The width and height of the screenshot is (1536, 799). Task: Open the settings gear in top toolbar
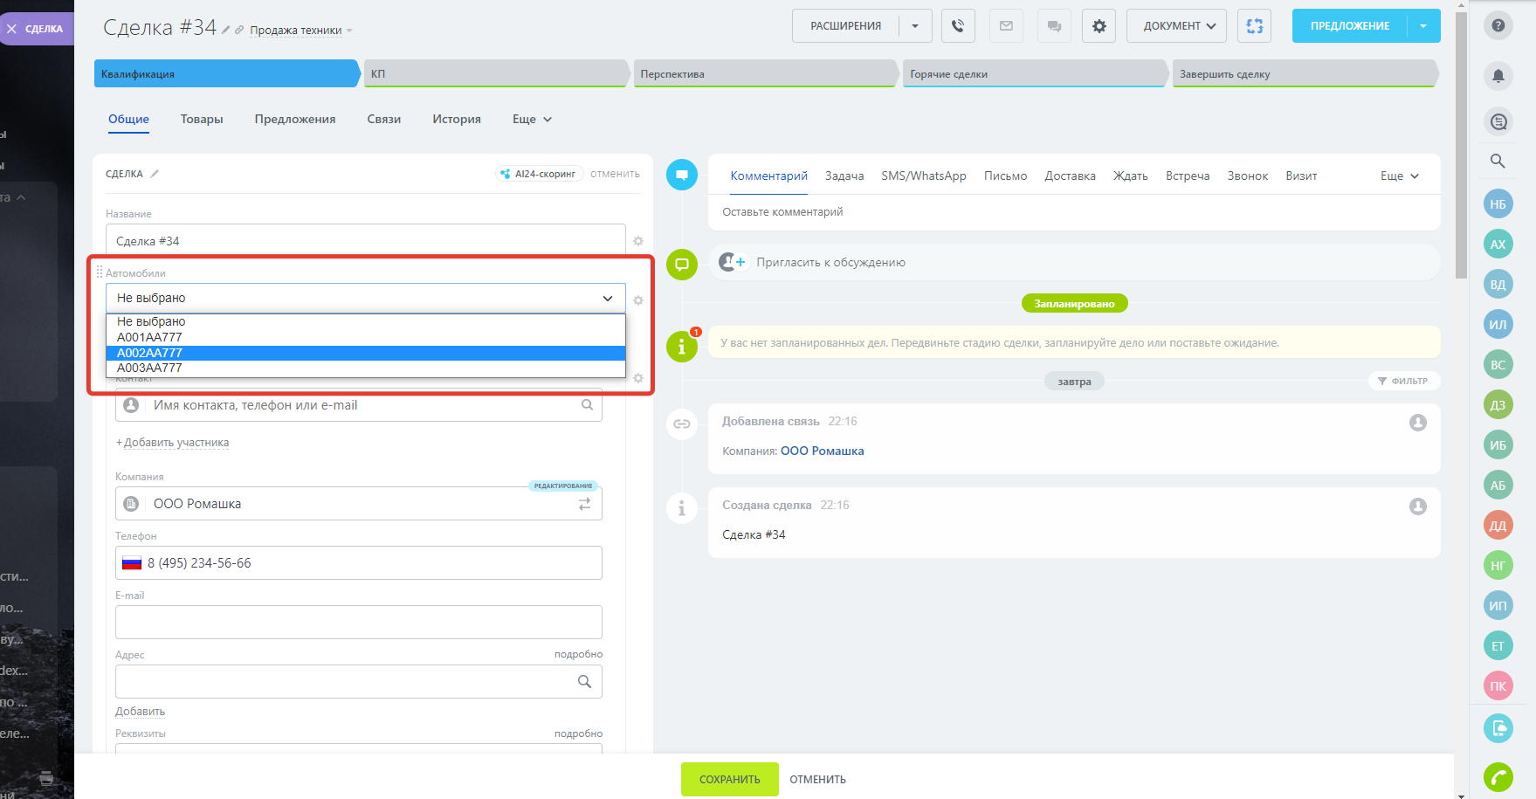tap(1099, 26)
